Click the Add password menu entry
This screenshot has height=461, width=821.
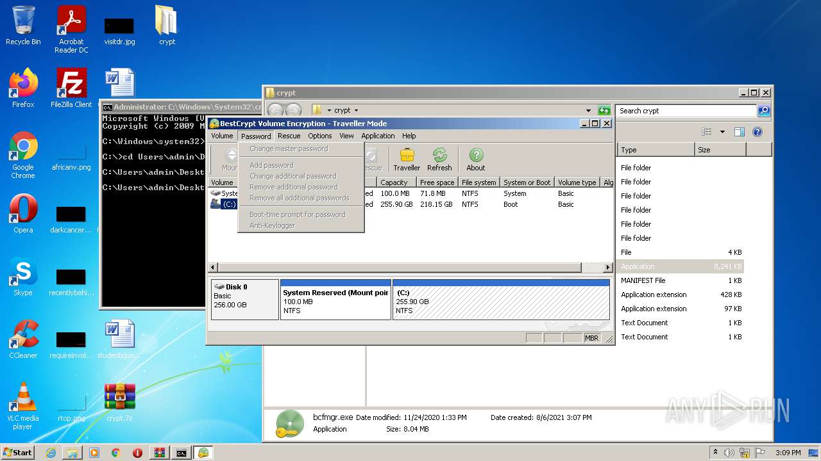click(x=271, y=165)
